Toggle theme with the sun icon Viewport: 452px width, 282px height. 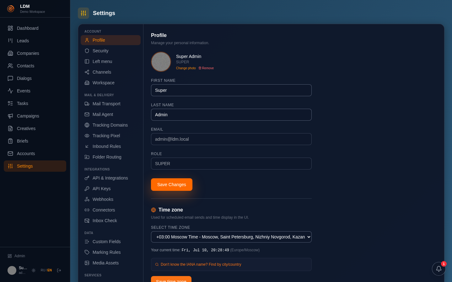coord(34,270)
